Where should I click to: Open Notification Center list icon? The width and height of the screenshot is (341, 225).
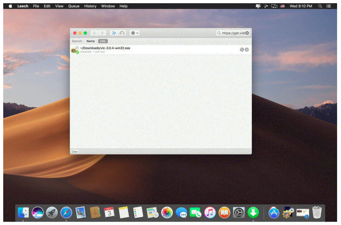point(328,6)
